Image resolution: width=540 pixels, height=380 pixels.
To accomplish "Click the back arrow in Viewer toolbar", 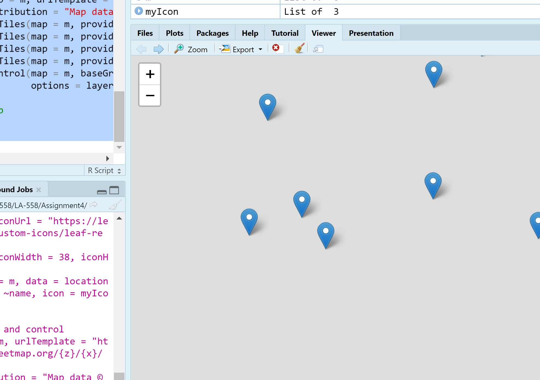I will pyautogui.click(x=141, y=49).
